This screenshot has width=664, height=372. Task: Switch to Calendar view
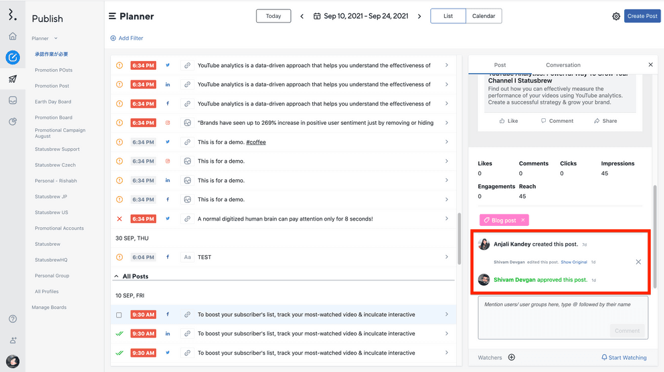(x=483, y=16)
